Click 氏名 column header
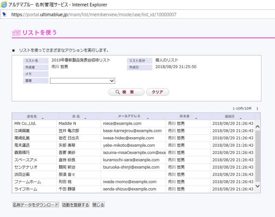 (79, 116)
